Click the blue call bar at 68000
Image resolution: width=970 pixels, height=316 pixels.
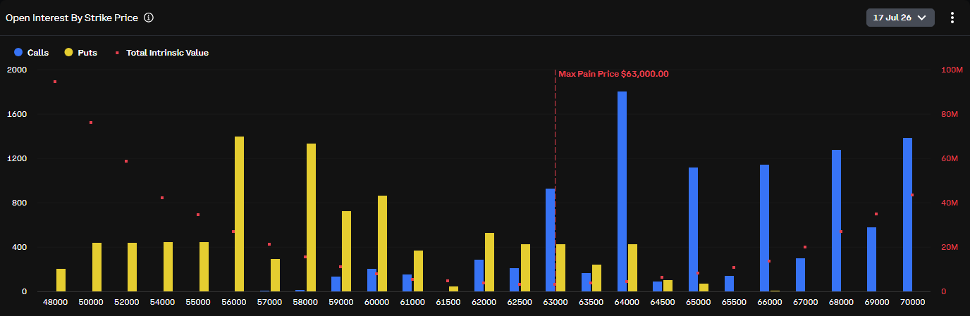(836, 220)
